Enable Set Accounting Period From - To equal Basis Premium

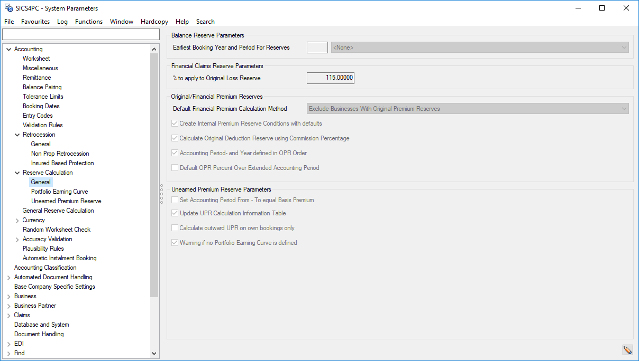pos(175,199)
